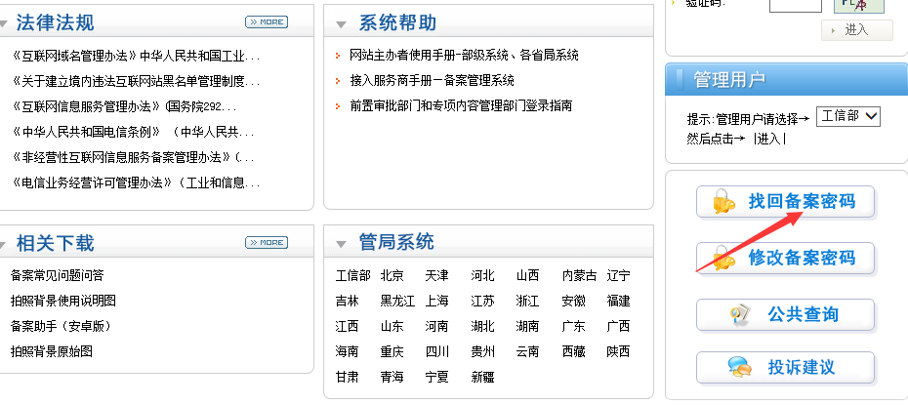Click the triangle icon beside 管局系统 heading
Image resolution: width=908 pixels, height=405 pixels.
[341, 243]
